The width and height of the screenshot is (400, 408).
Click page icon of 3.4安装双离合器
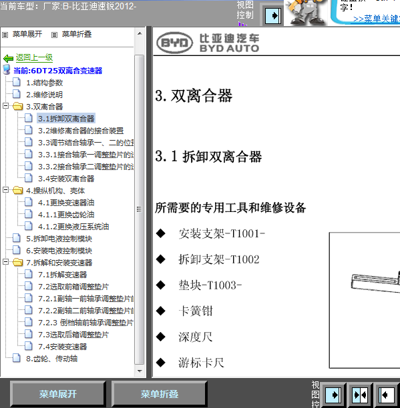coord(29,178)
